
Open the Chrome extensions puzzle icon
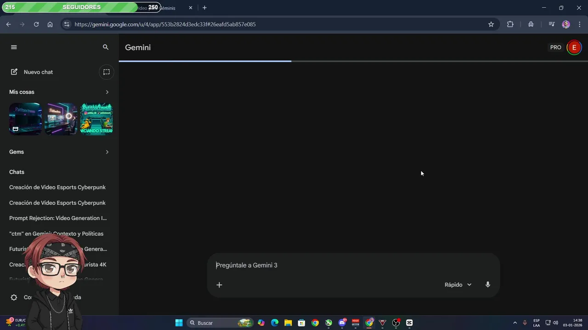click(510, 24)
